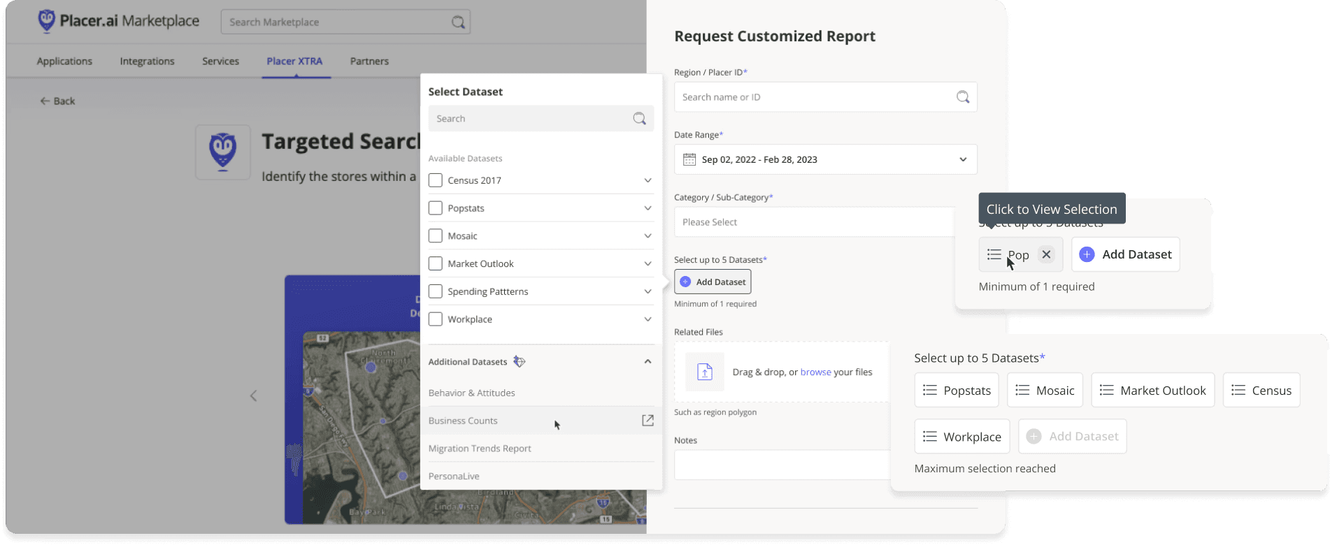Click the Census selected dataset chip
Screen dimensions: 1330x545
click(x=1261, y=390)
